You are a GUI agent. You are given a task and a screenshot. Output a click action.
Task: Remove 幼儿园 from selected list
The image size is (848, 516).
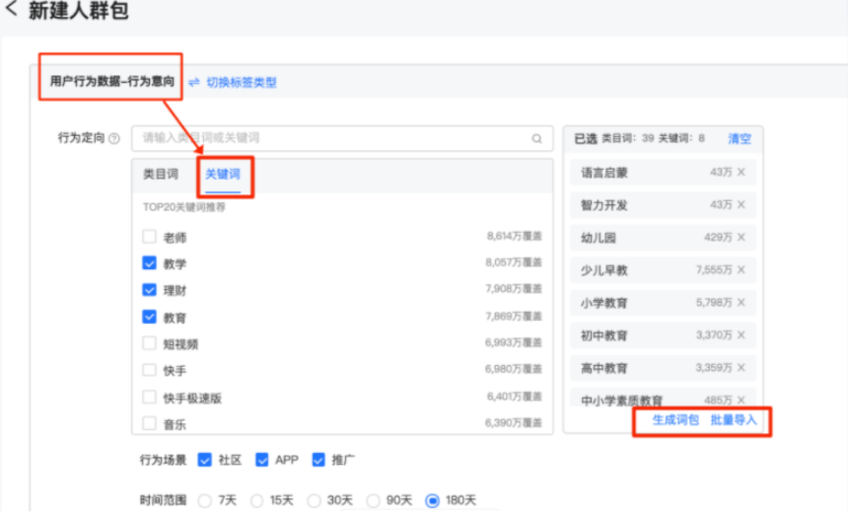(742, 238)
